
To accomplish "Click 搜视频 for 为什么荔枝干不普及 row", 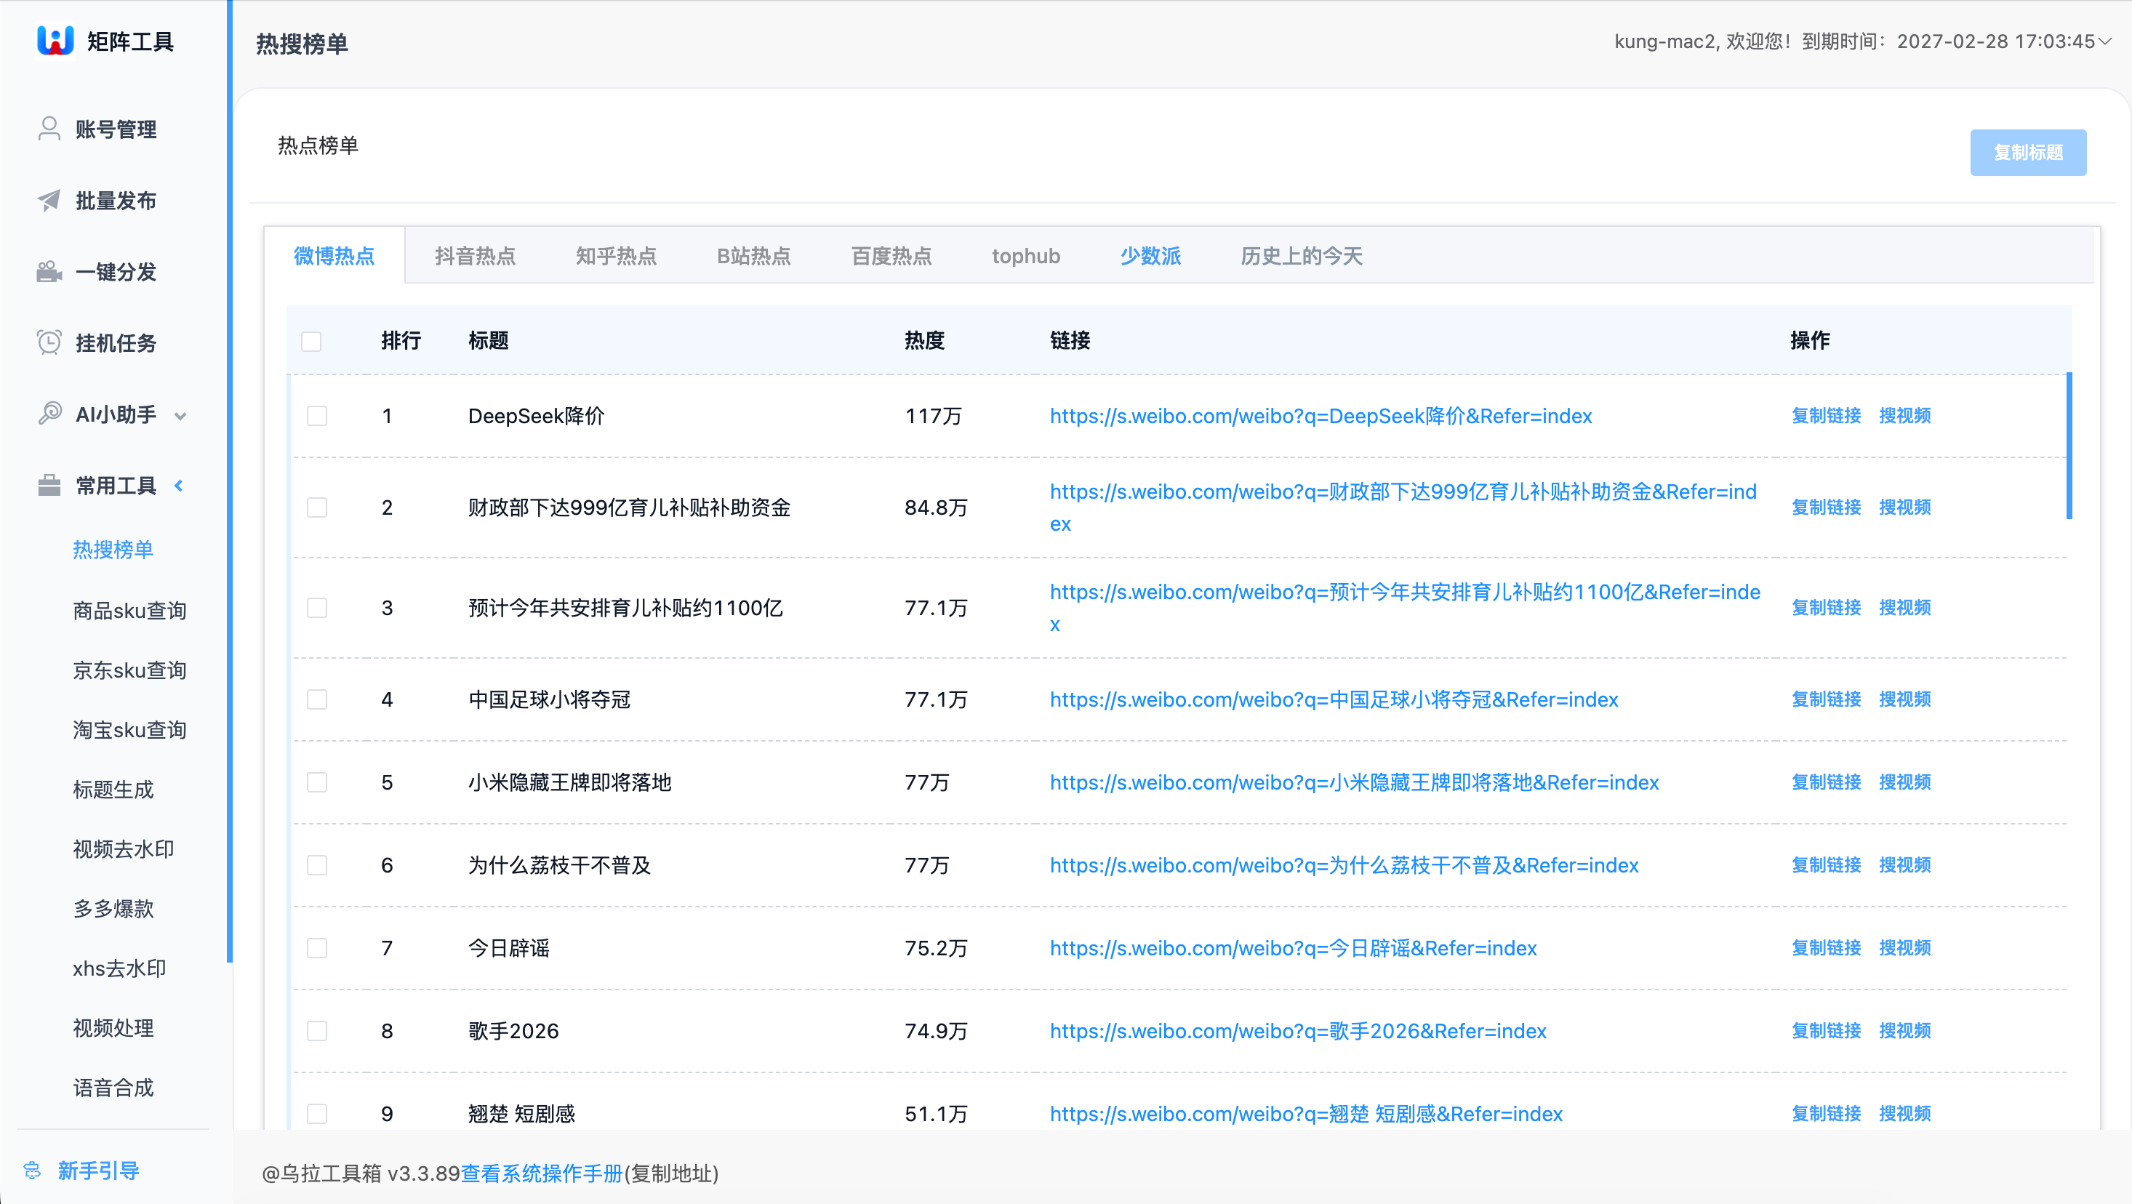I will click(1904, 864).
